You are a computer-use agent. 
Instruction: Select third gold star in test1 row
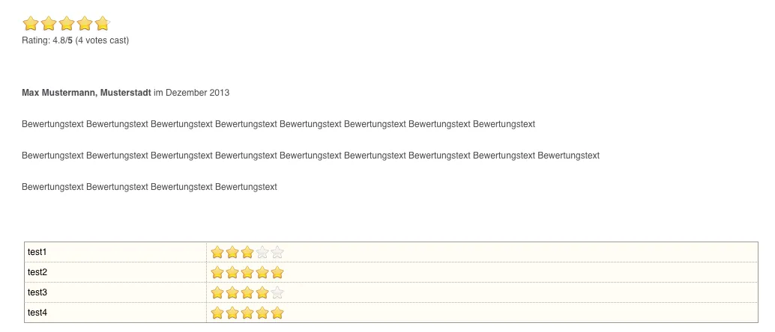(247, 253)
